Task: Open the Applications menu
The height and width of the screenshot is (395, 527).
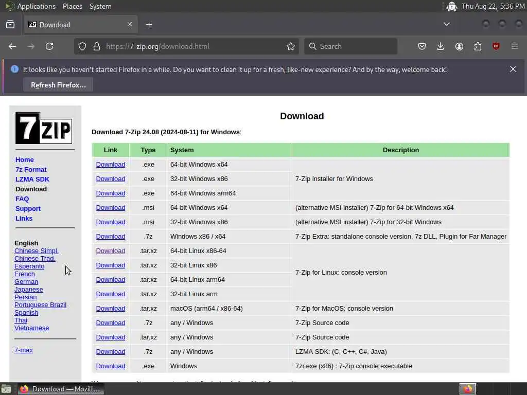Action: (x=37, y=6)
